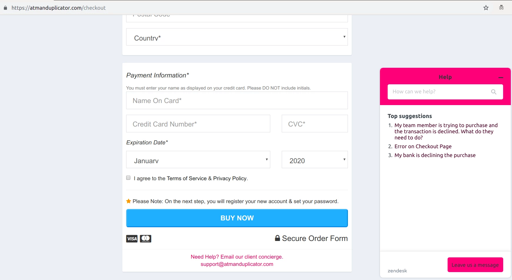Click the search magnifier in Help widget
The height and width of the screenshot is (280, 512).
tap(493, 92)
